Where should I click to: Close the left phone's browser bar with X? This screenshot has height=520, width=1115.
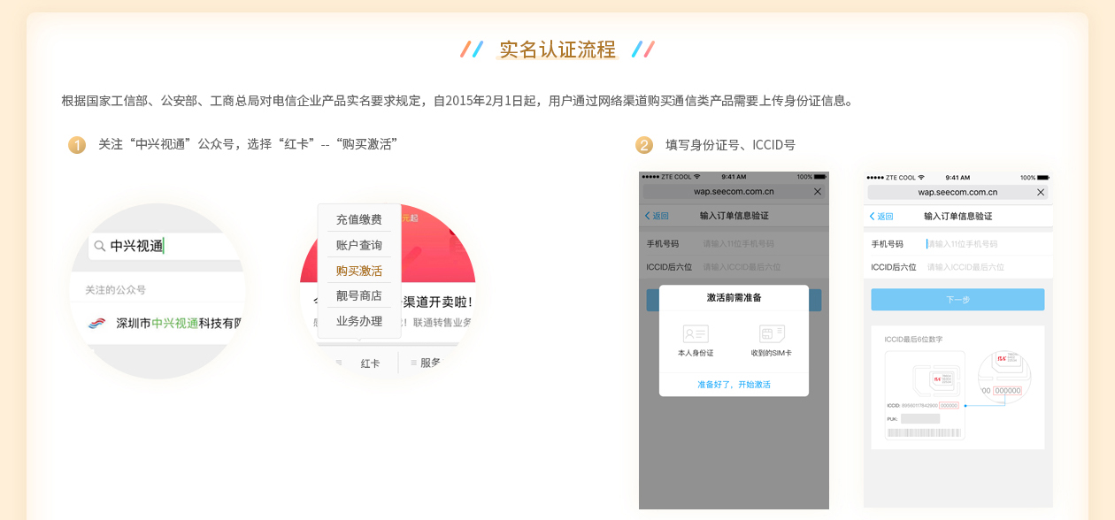tap(817, 192)
